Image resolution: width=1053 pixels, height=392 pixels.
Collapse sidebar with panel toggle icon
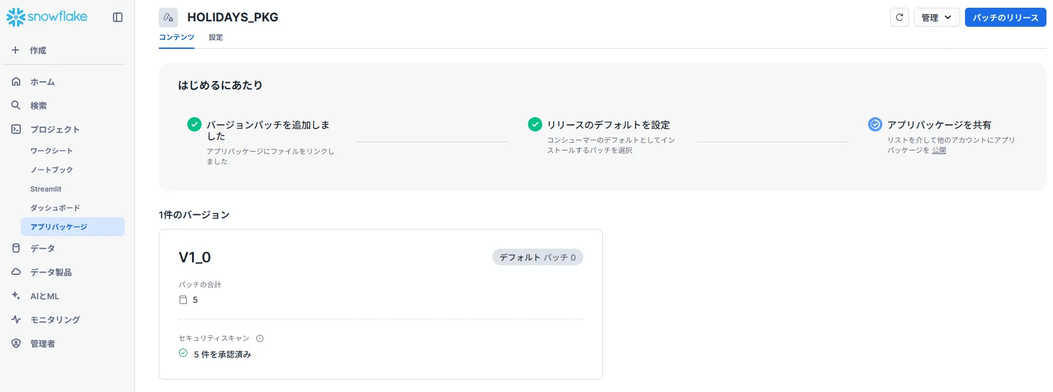click(118, 17)
